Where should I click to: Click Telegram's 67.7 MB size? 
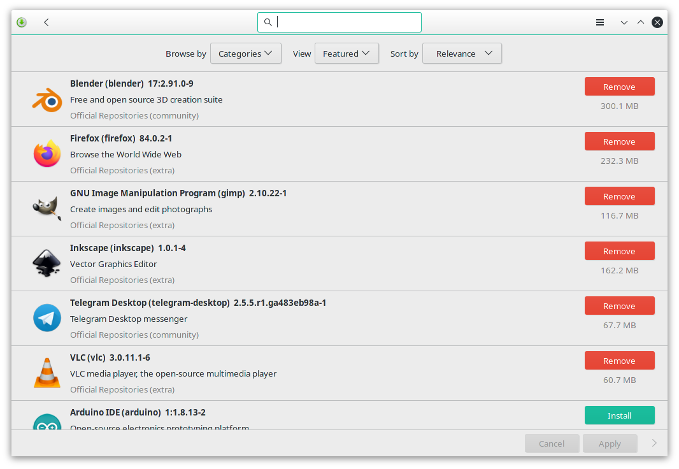click(x=619, y=325)
